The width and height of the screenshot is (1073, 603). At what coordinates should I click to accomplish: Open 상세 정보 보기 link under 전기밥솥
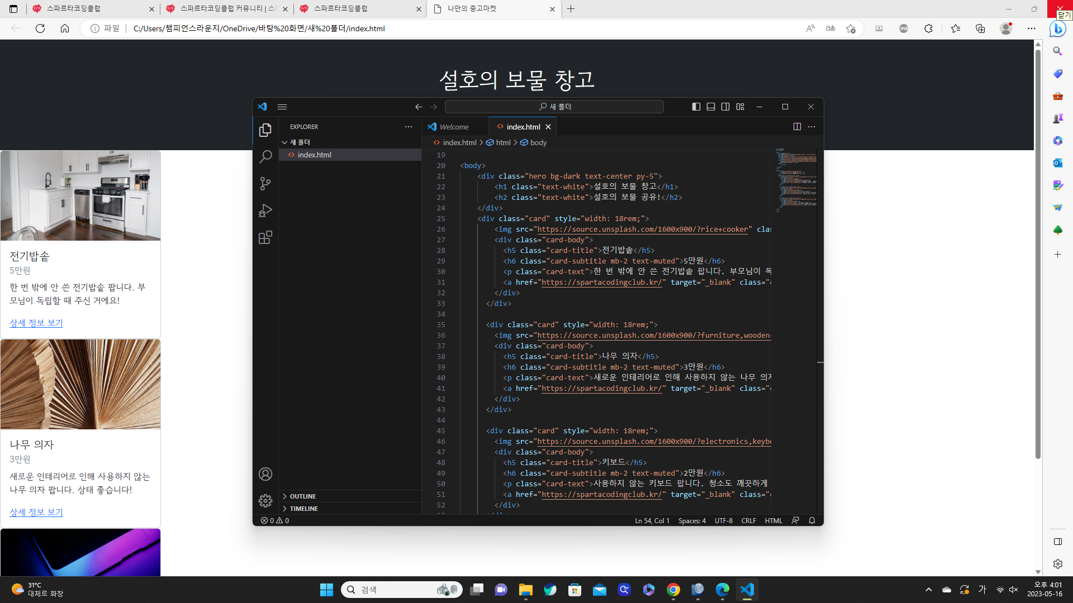click(x=36, y=323)
